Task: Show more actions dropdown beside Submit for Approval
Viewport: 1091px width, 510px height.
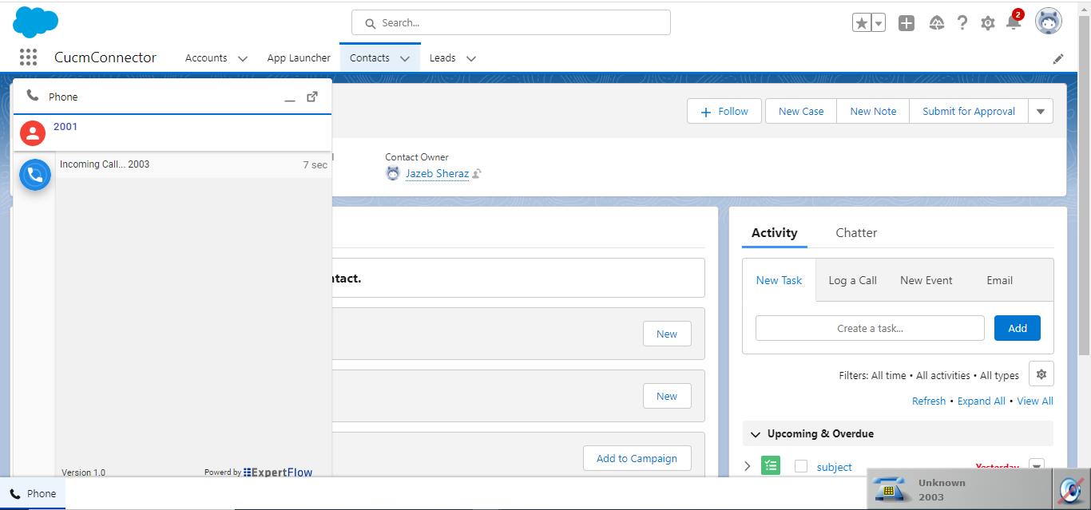Action: click(1040, 112)
